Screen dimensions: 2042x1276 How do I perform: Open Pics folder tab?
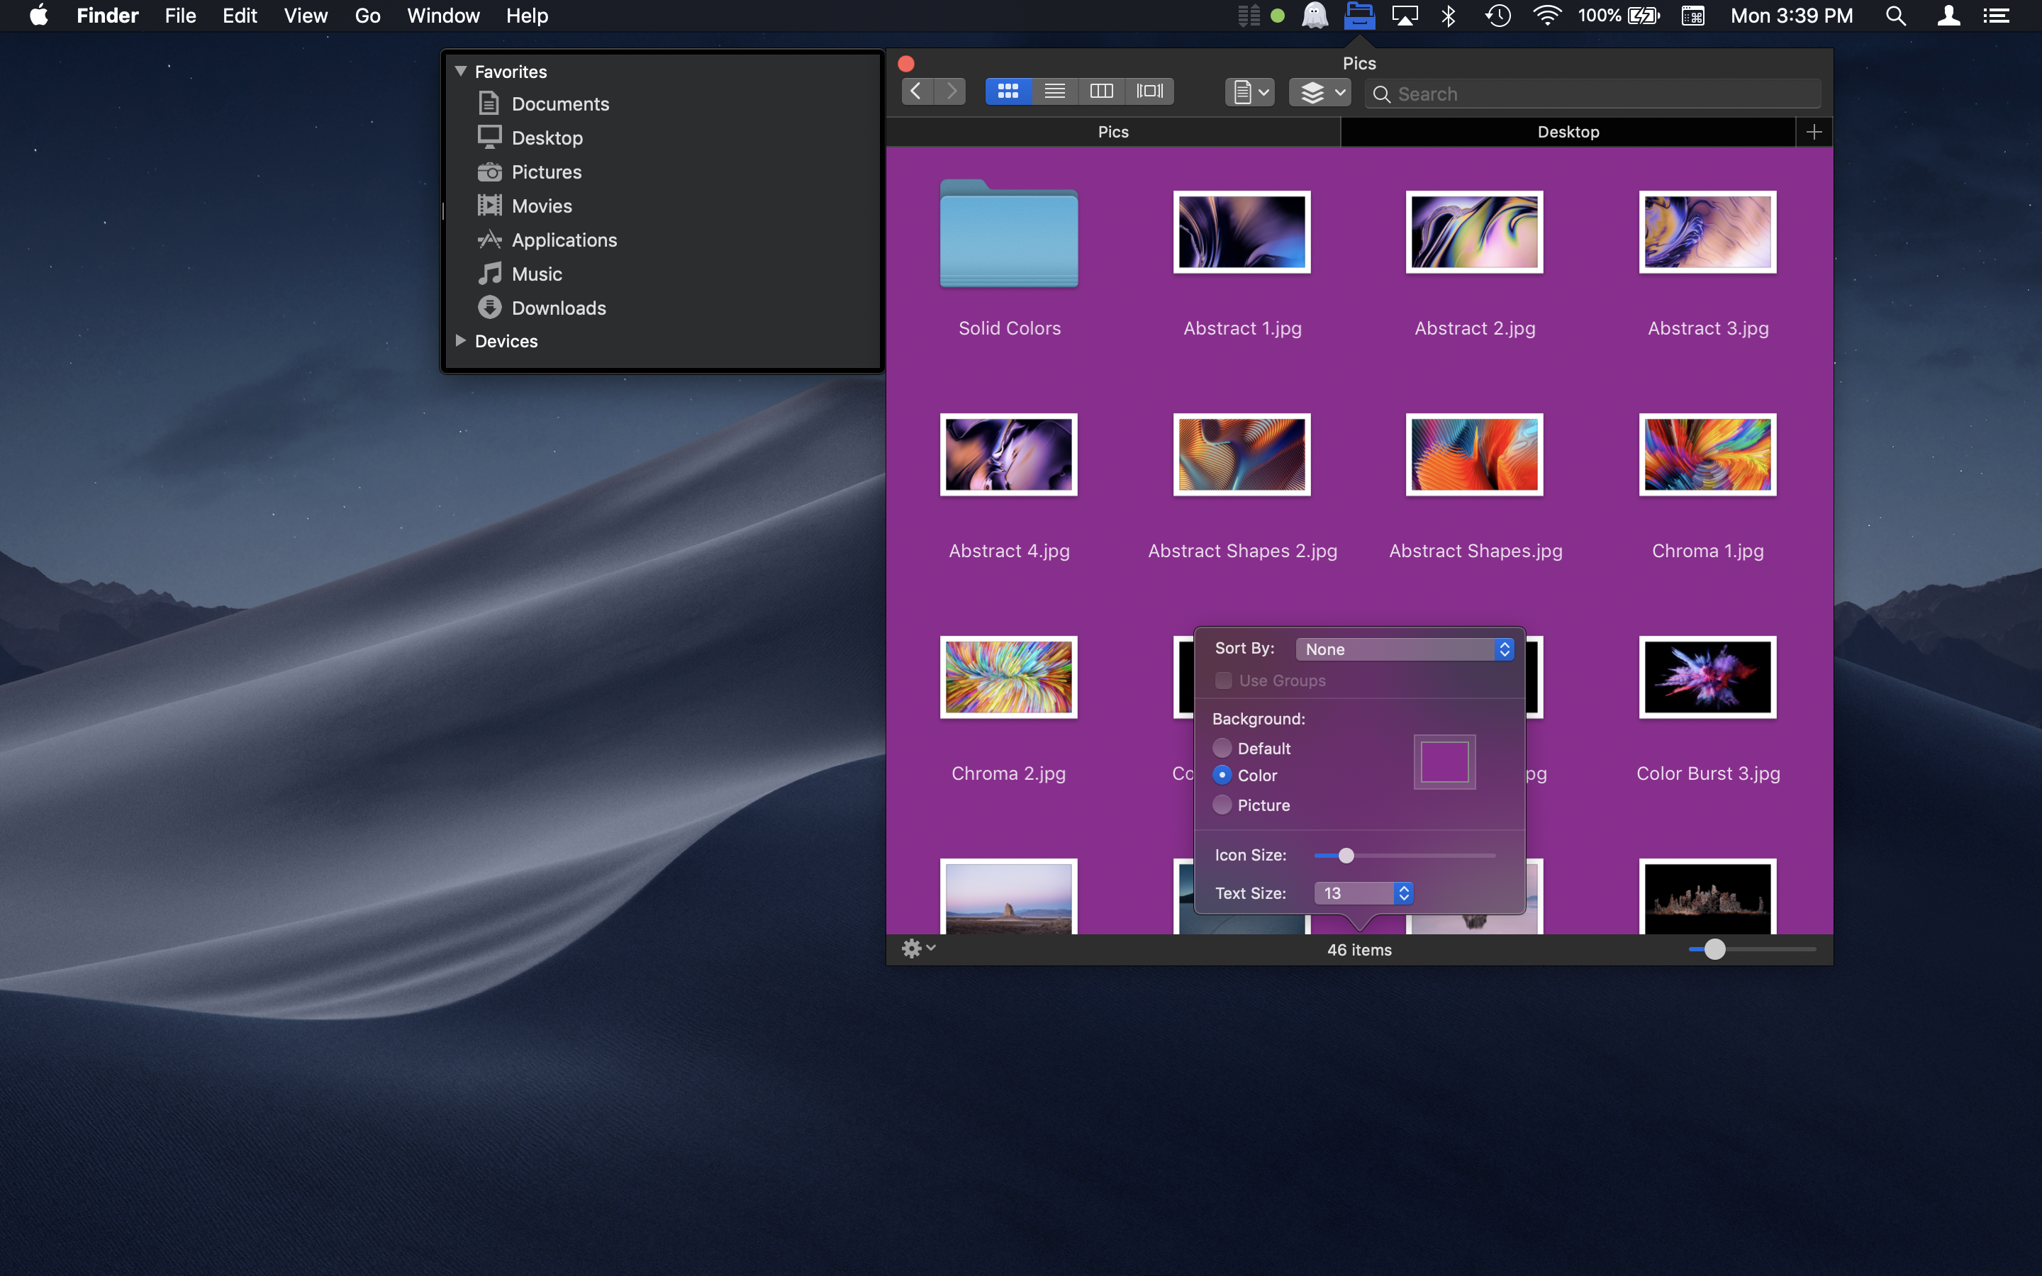coord(1112,133)
